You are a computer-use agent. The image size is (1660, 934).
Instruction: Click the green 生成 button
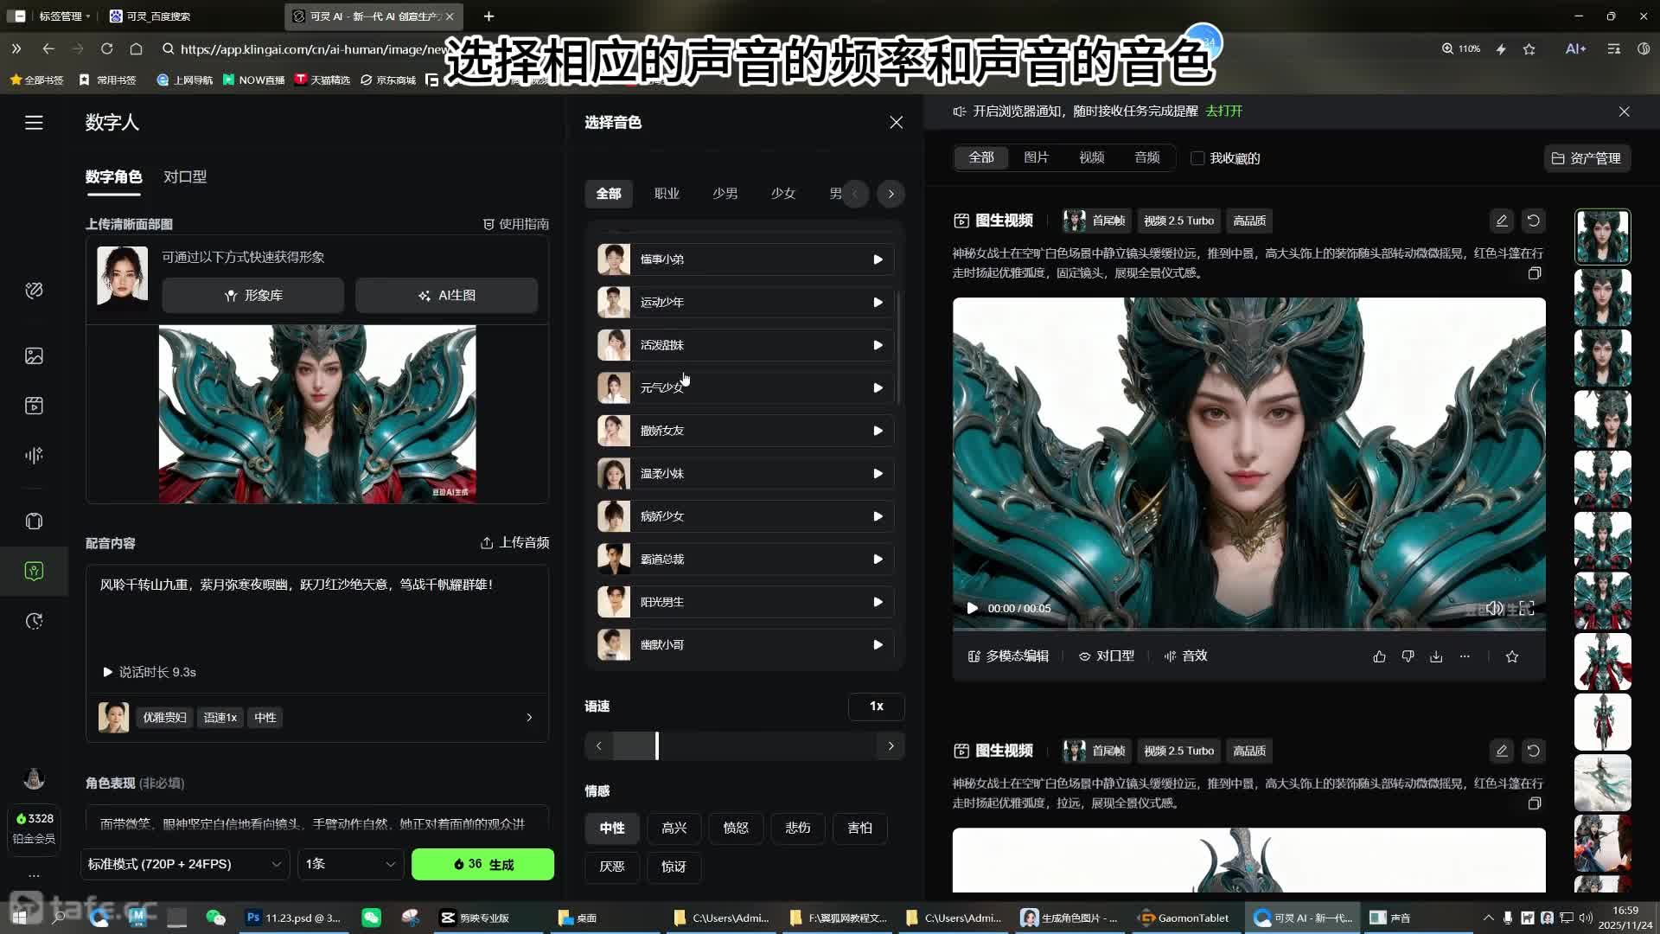(x=482, y=864)
